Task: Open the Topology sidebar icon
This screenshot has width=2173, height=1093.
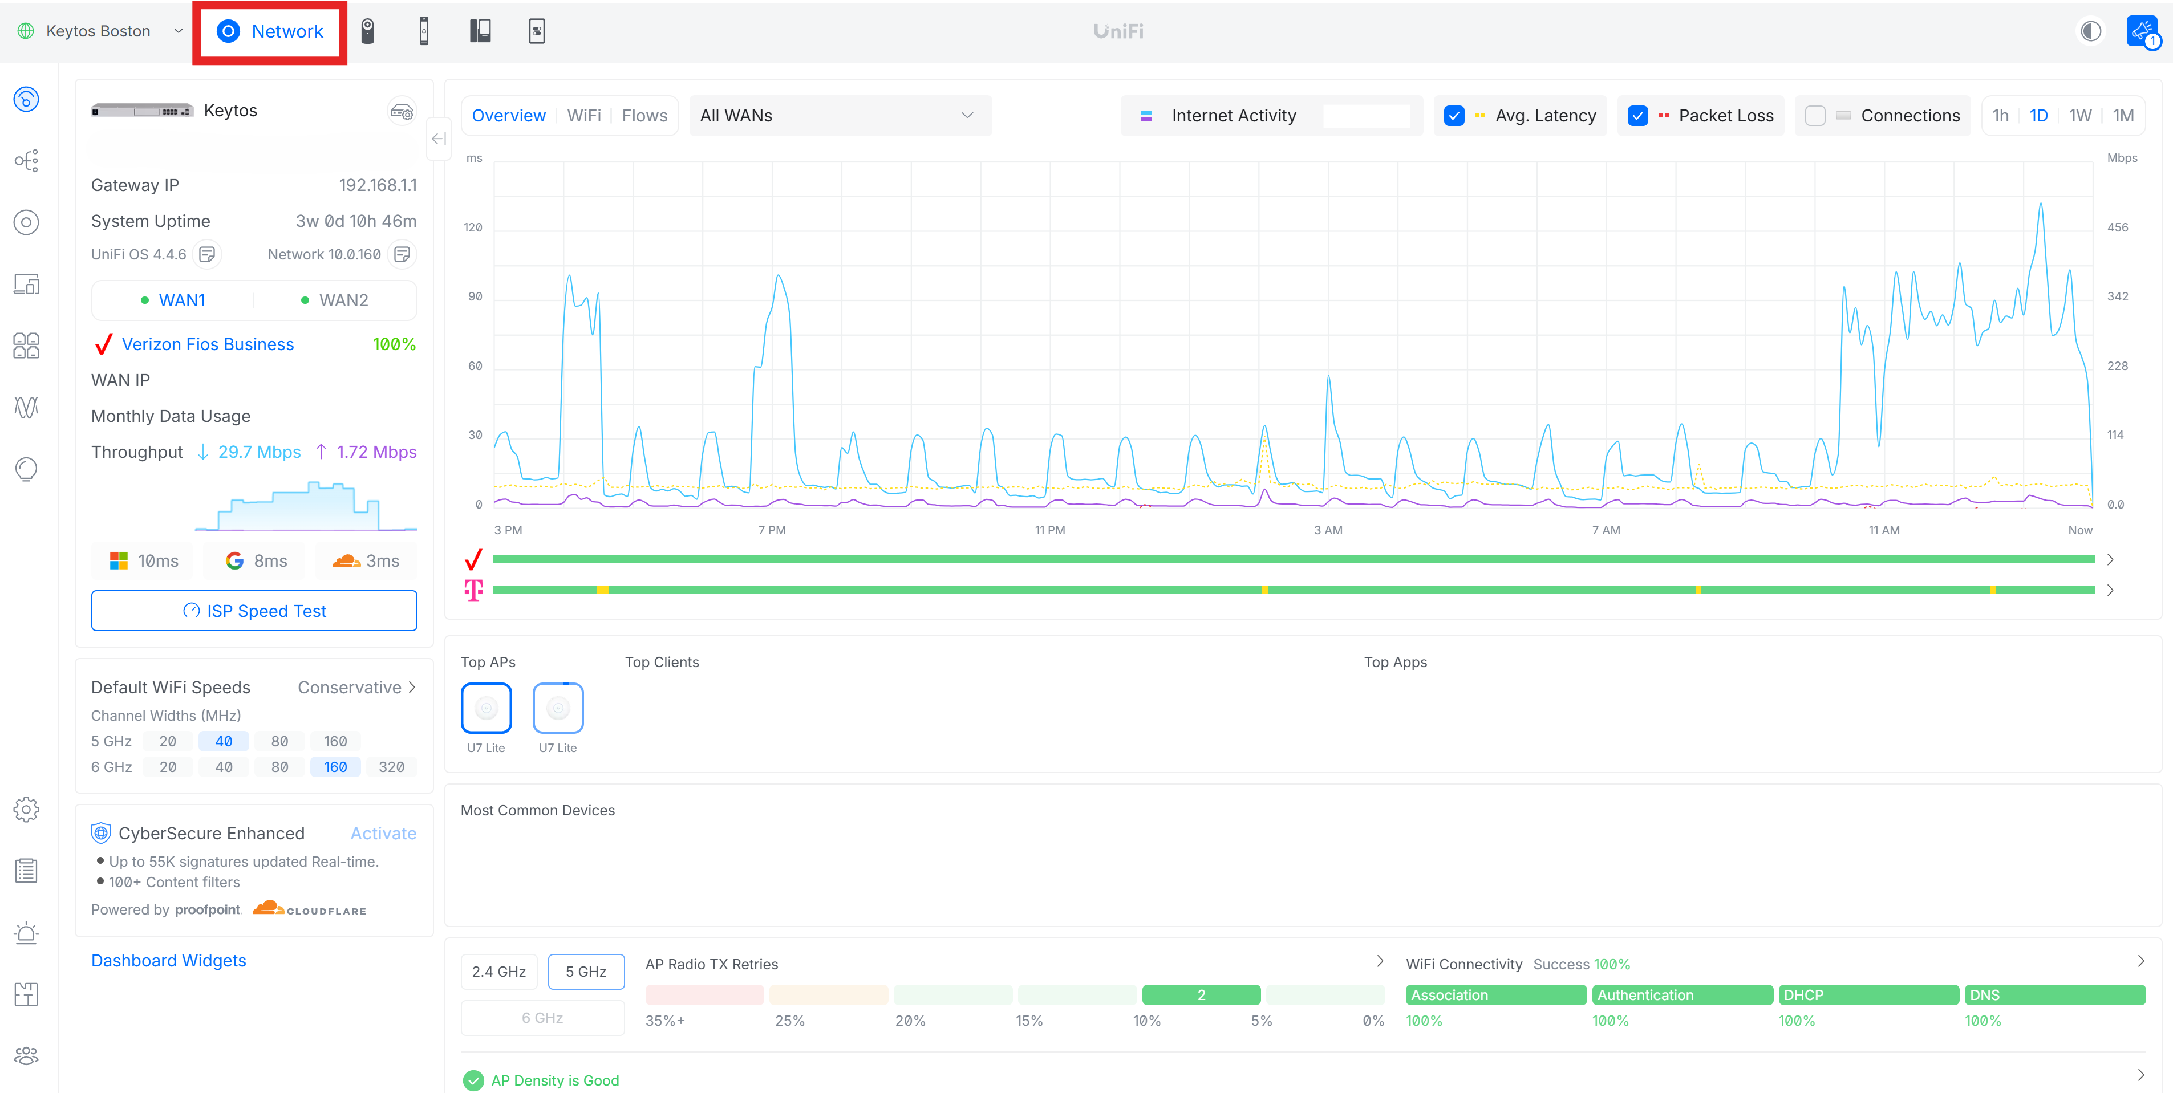Action: pos(26,160)
